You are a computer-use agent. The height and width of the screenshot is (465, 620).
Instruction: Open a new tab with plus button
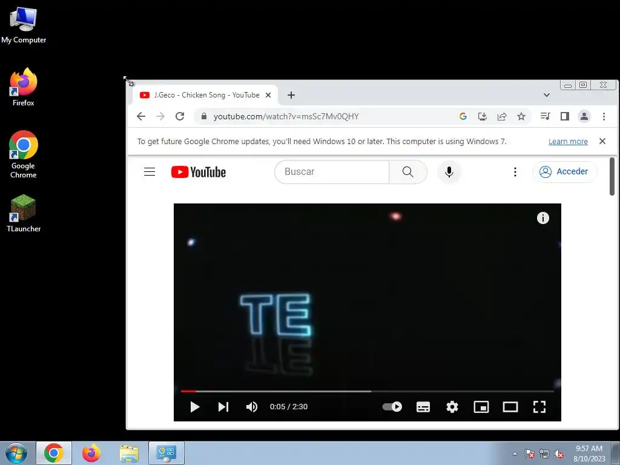291,95
